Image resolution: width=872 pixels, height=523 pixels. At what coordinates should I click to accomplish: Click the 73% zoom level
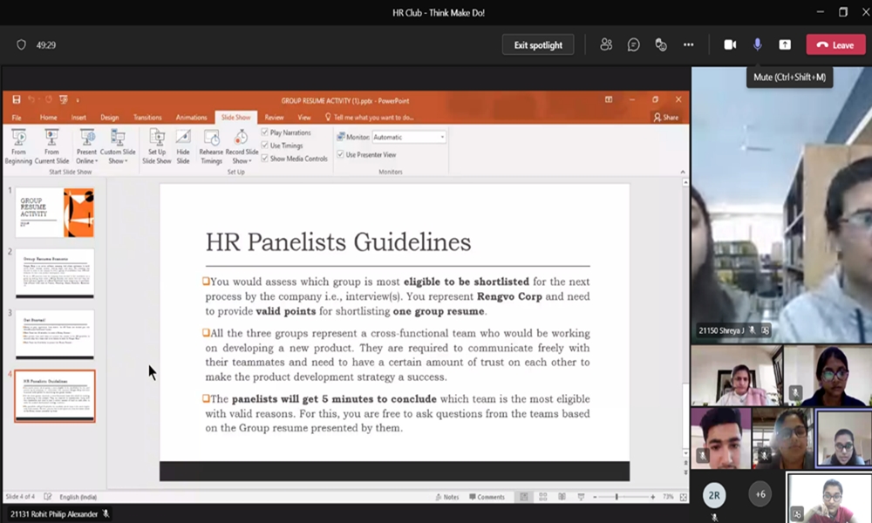(x=668, y=497)
